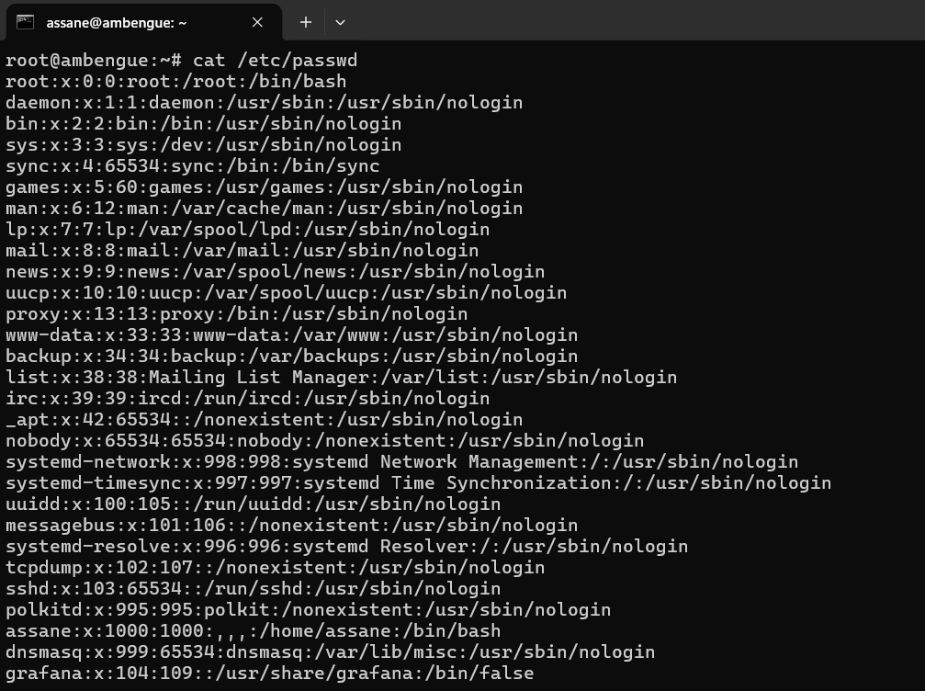The image size is (925, 691).
Task: Expand the new tab profile dropdown
Action: 340,22
